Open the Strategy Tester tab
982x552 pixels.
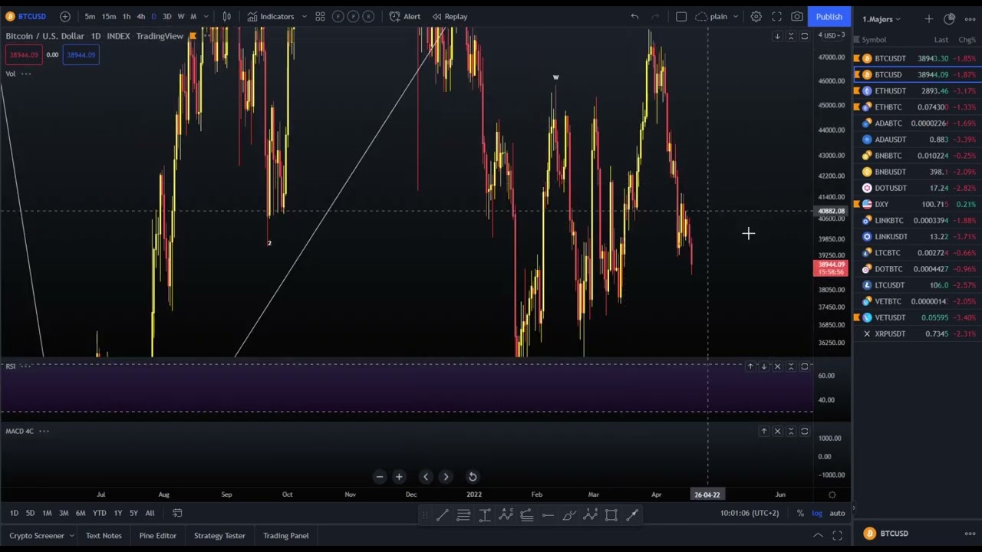pos(219,536)
